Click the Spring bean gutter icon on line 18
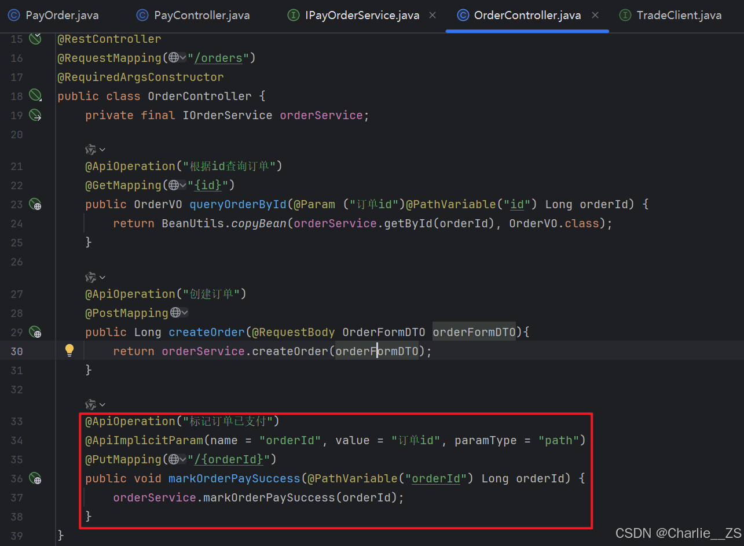The image size is (744, 546). pyautogui.click(x=35, y=95)
